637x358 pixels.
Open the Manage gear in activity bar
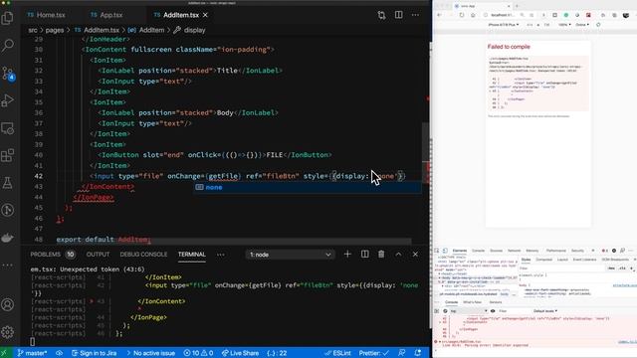pyautogui.click(x=8, y=332)
